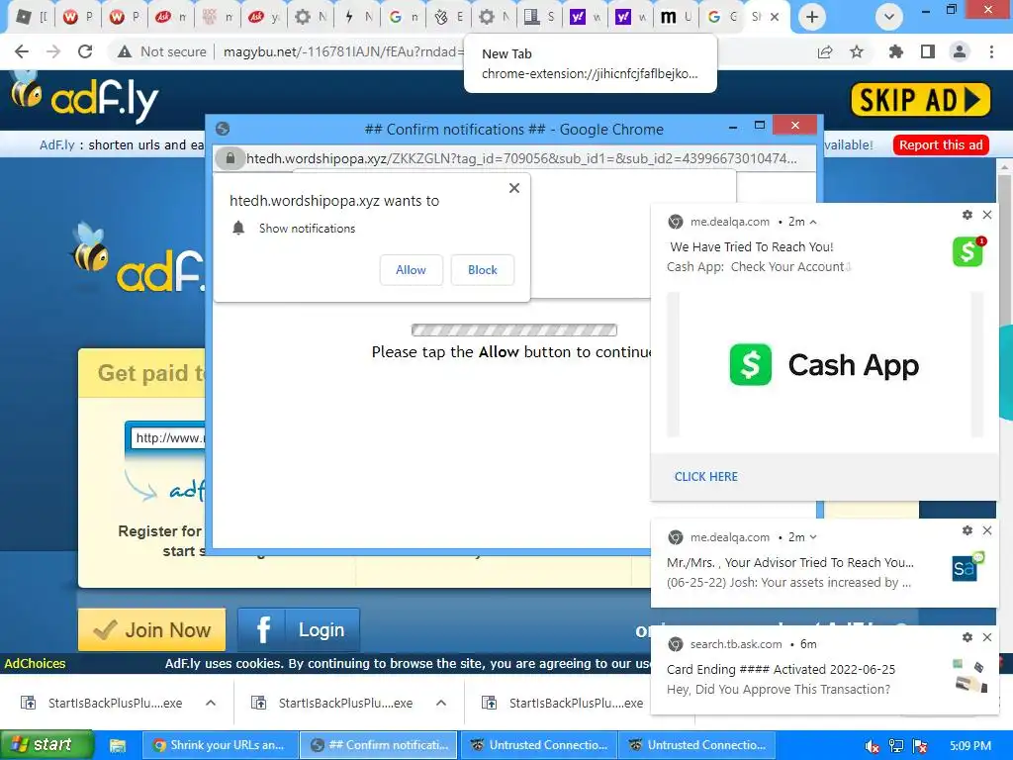Click the URL input field on AdF.ly page
Viewport: 1013px width, 760px height.
[167, 437]
